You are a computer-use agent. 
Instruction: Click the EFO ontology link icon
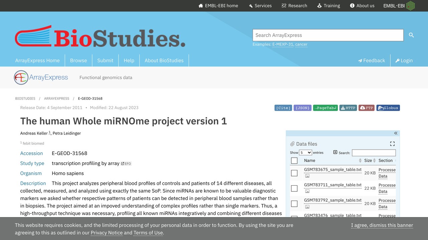click(x=126, y=164)
